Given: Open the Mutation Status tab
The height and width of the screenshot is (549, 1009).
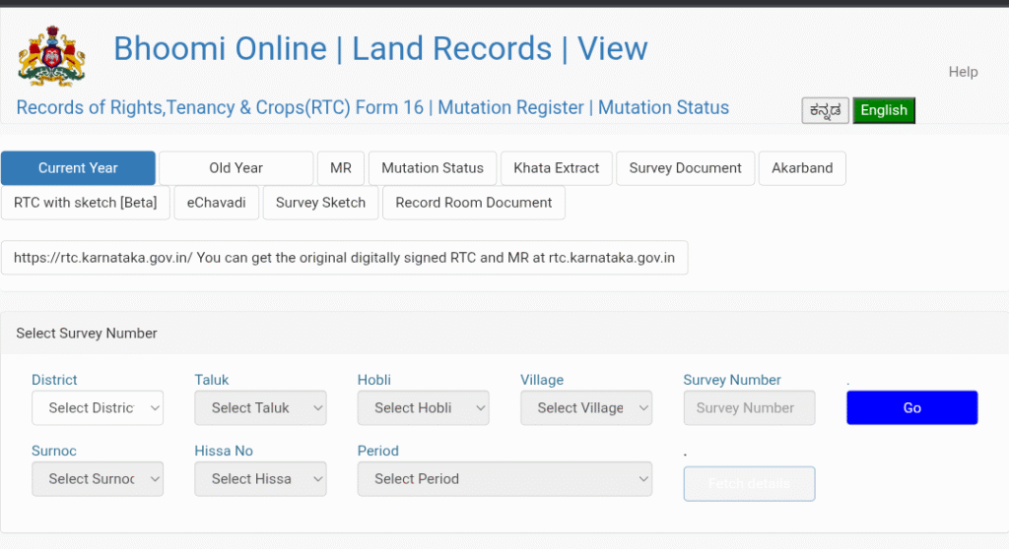Looking at the screenshot, I should coord(432,168).
